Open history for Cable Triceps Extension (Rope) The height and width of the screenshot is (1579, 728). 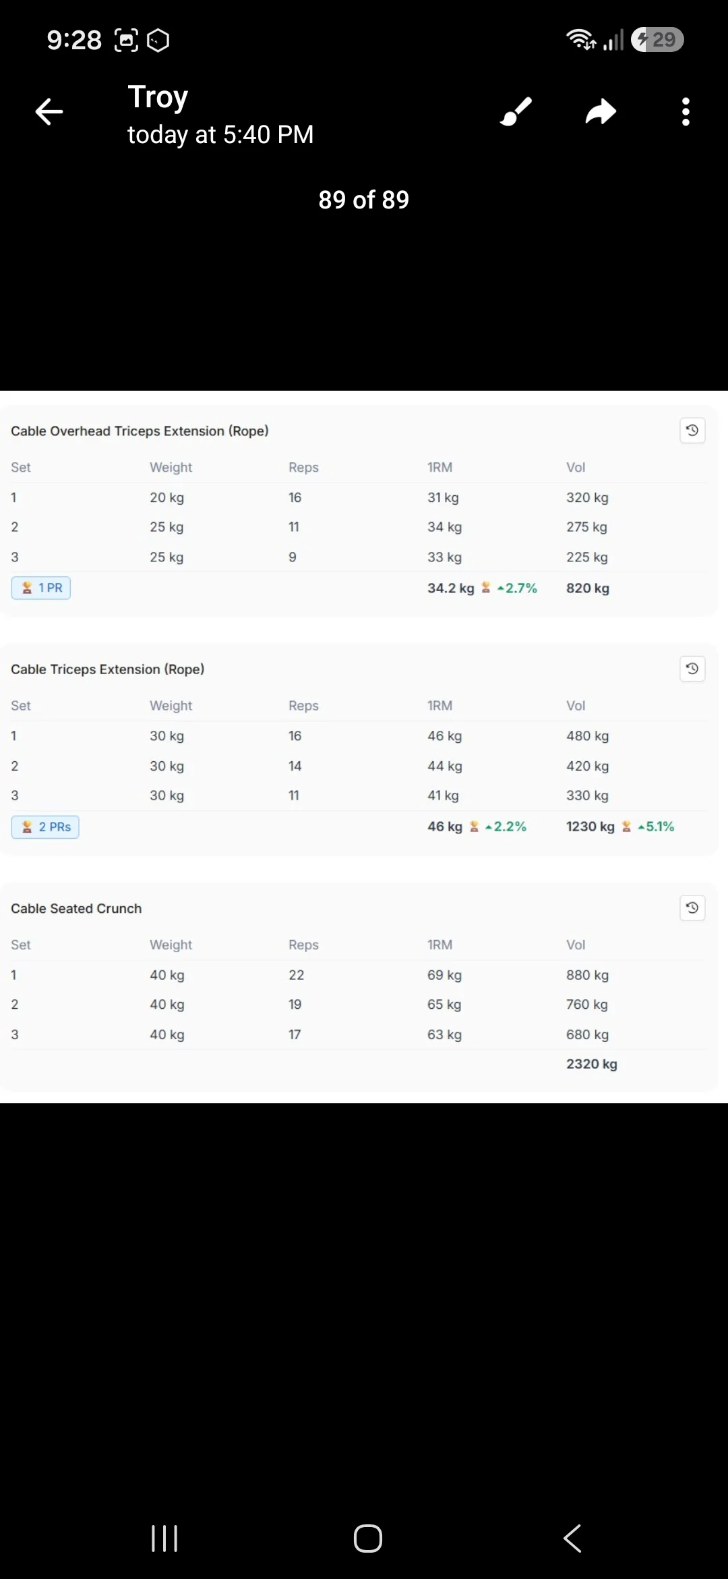(x=692, y=669)
